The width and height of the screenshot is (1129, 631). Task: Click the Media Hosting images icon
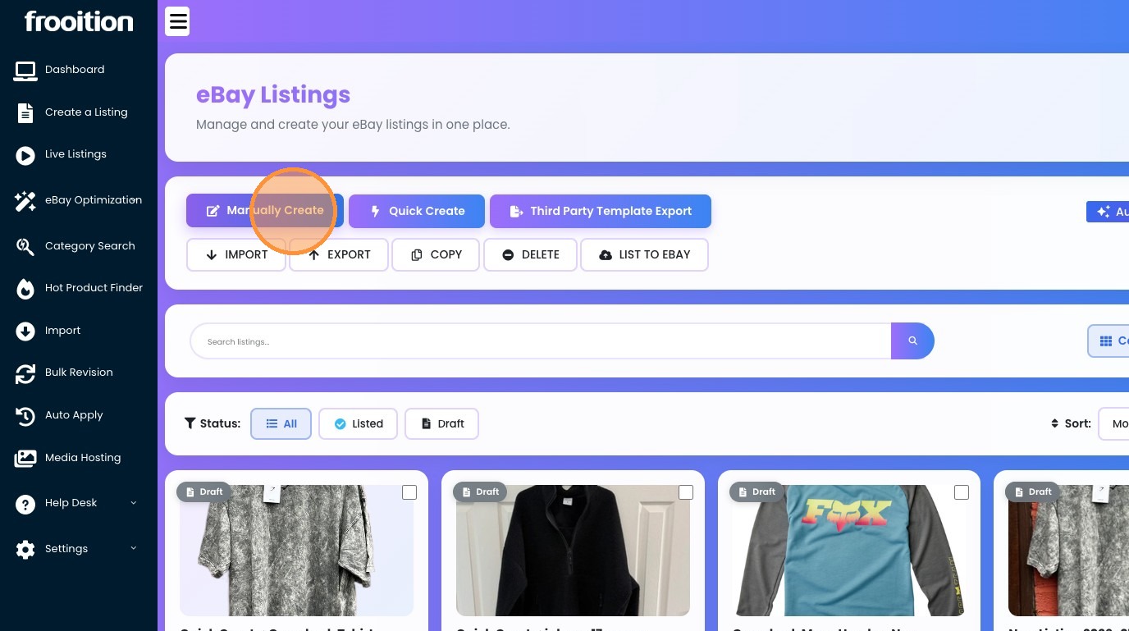pos(25,459)
